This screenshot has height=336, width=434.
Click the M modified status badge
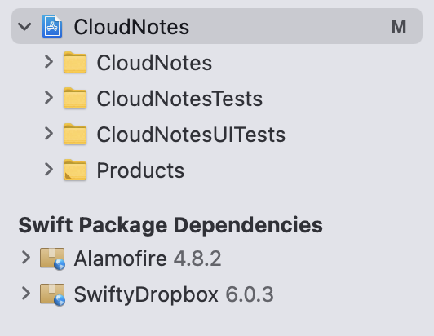point(399,27)
